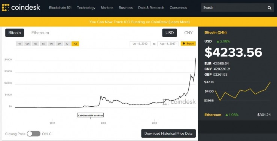Select the 1w time range button

coord(43,44)
